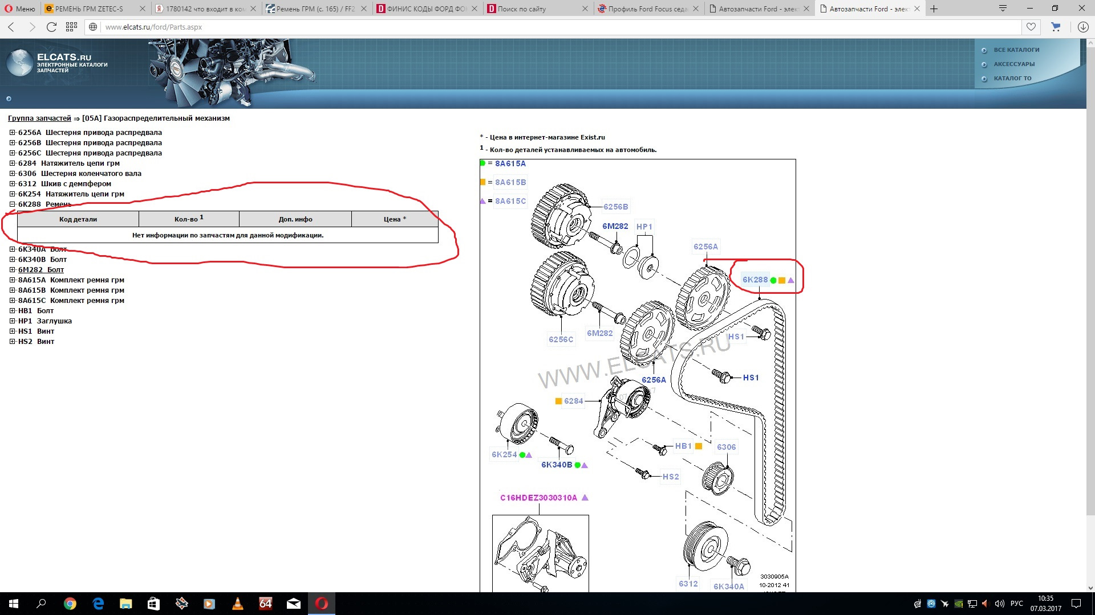Click the 'Цена *' column header
This screenshot has height=615, width=1095.
click(x=395, y=219)
